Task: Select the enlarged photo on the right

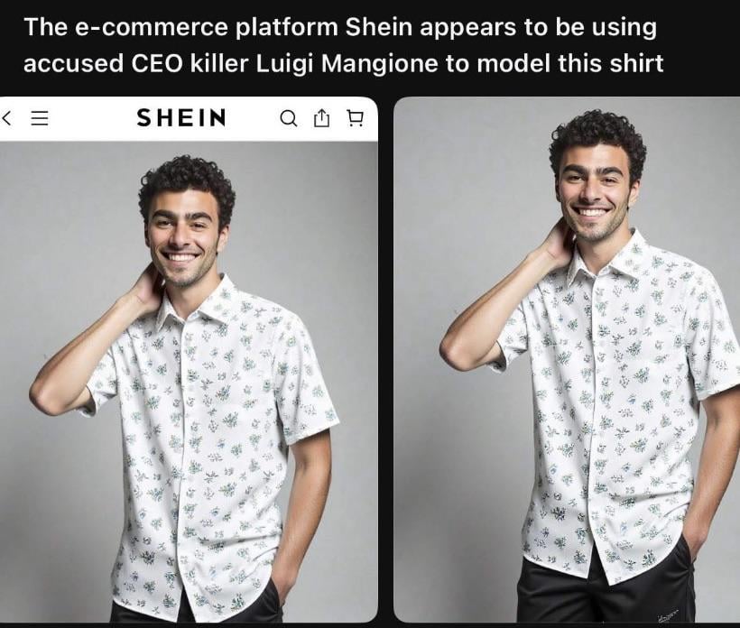Action: tap(567, 359)
